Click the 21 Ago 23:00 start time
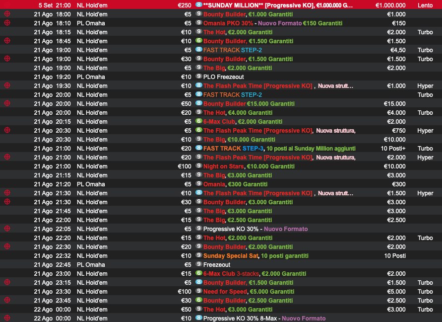The image size is (442, 322). pyautogui.click(x=52, y=274)
